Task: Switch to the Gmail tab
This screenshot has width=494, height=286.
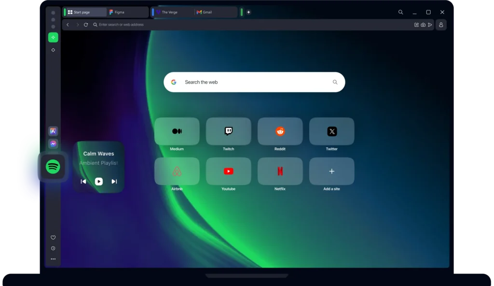Action: pyautogui.click(x=216, y=12)
